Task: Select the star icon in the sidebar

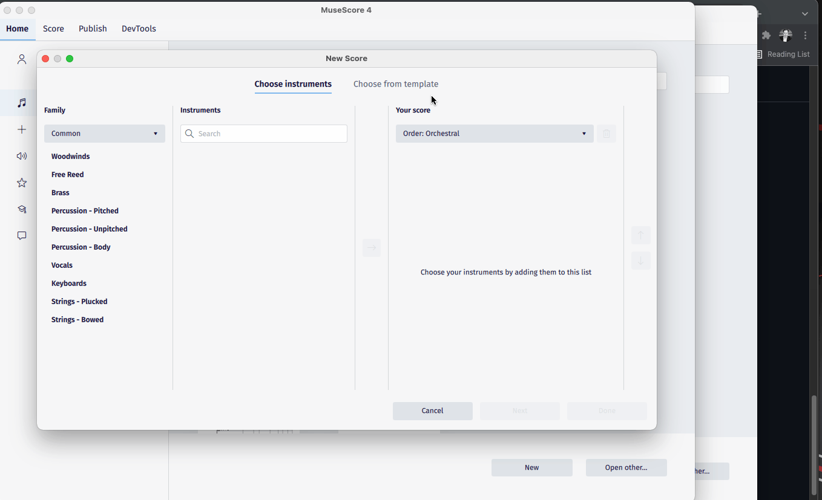Action: [x=22, y=182]
